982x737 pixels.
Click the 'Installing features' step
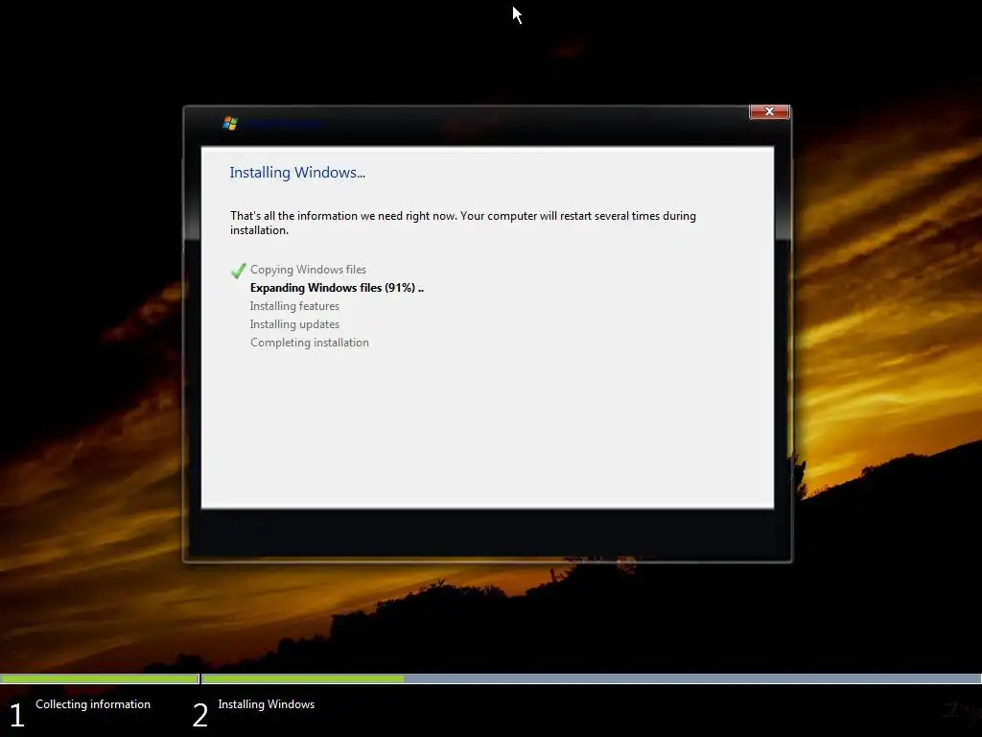tap(294, 306)
